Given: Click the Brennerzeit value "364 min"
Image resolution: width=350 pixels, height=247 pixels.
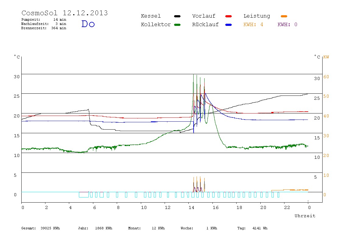Looking at the screenshot, I should point(59,28).
